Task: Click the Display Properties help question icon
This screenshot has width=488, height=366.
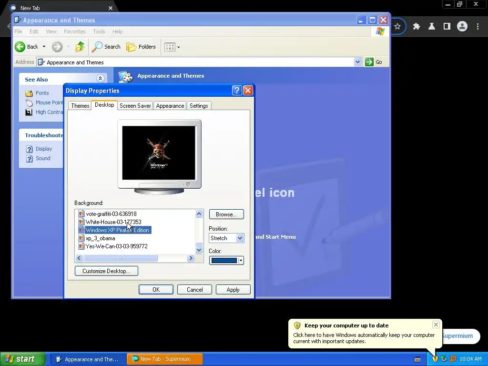Action: [237, 91]
